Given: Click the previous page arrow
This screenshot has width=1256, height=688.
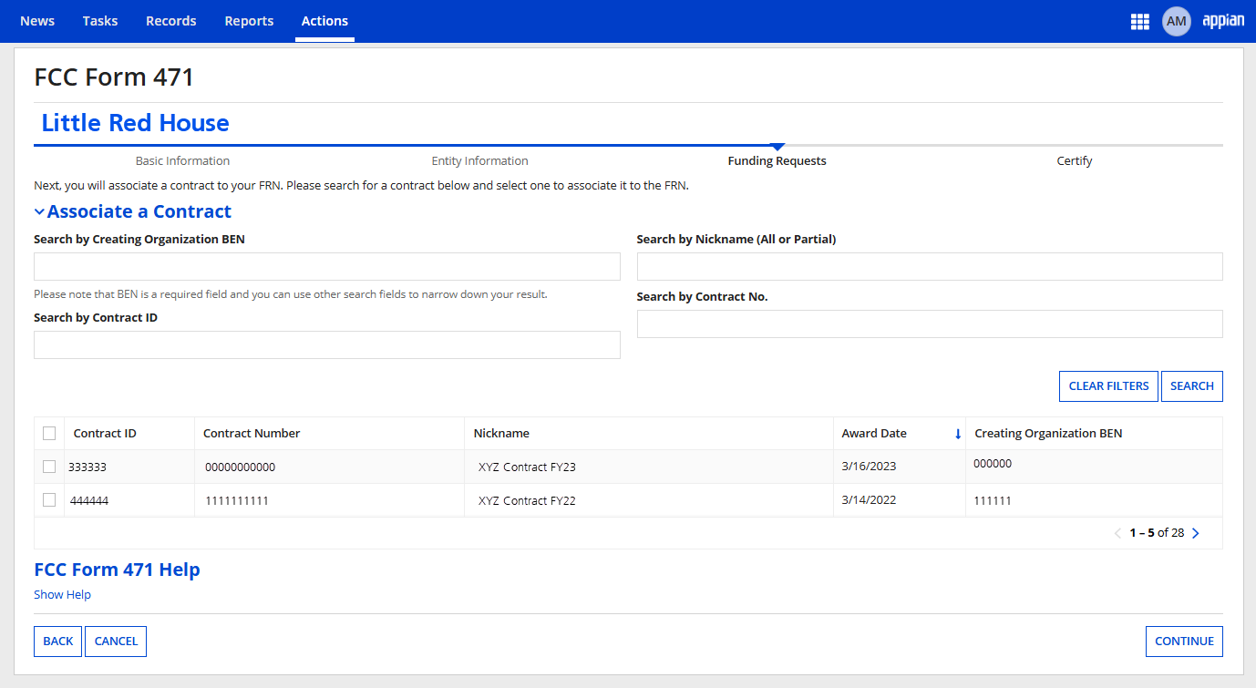Looking at the screenshot, I should coord(1117,533).
